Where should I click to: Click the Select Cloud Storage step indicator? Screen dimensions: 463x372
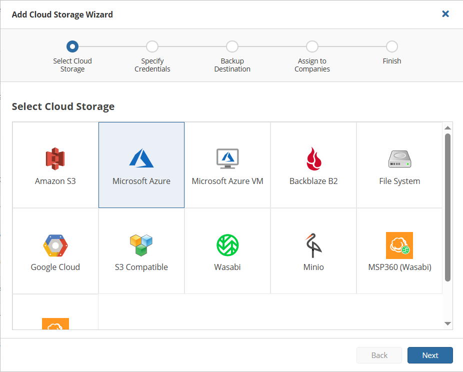[72, 46]
